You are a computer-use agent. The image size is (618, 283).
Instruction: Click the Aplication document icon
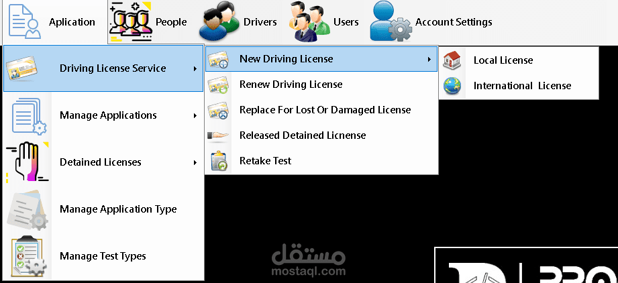pyautogui.click(x=25, y=21)
